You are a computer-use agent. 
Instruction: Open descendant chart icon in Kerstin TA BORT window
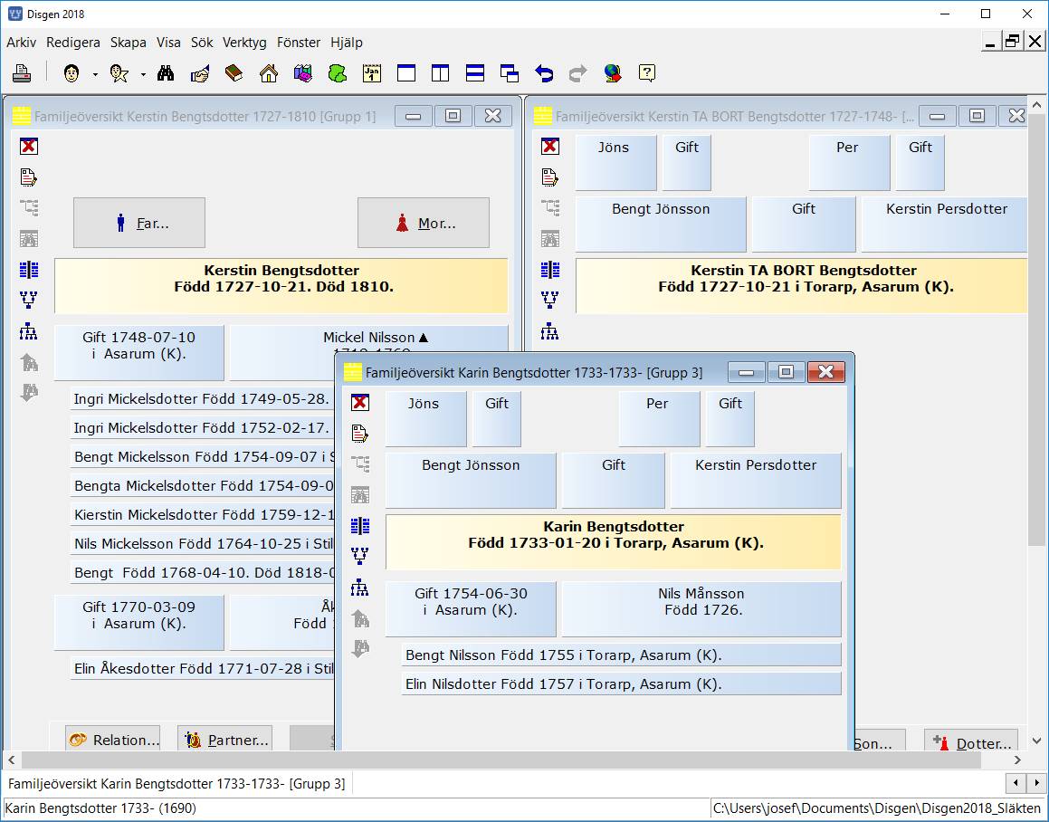pyautogui.click(x=550, y=331)
